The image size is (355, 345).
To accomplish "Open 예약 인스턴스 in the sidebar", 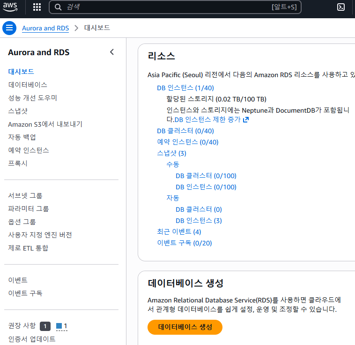I will (29, 150).
